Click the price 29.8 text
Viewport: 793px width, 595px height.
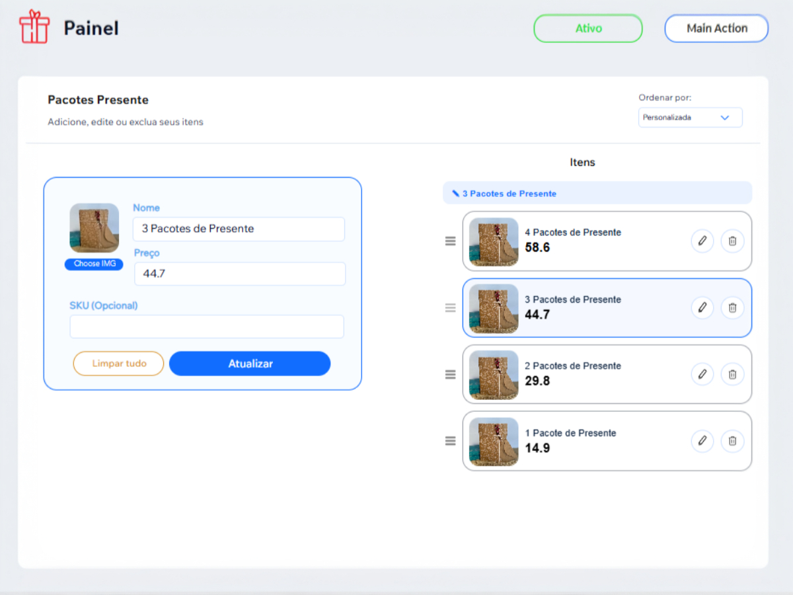coord(537,381)
